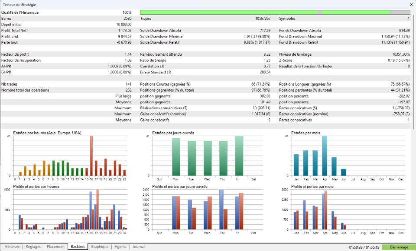Click the Facteur de récupération label
416x251 pixels.
click(x=21, y=60)
